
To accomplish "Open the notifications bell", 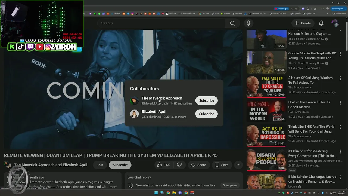I will tap(321, 23).
